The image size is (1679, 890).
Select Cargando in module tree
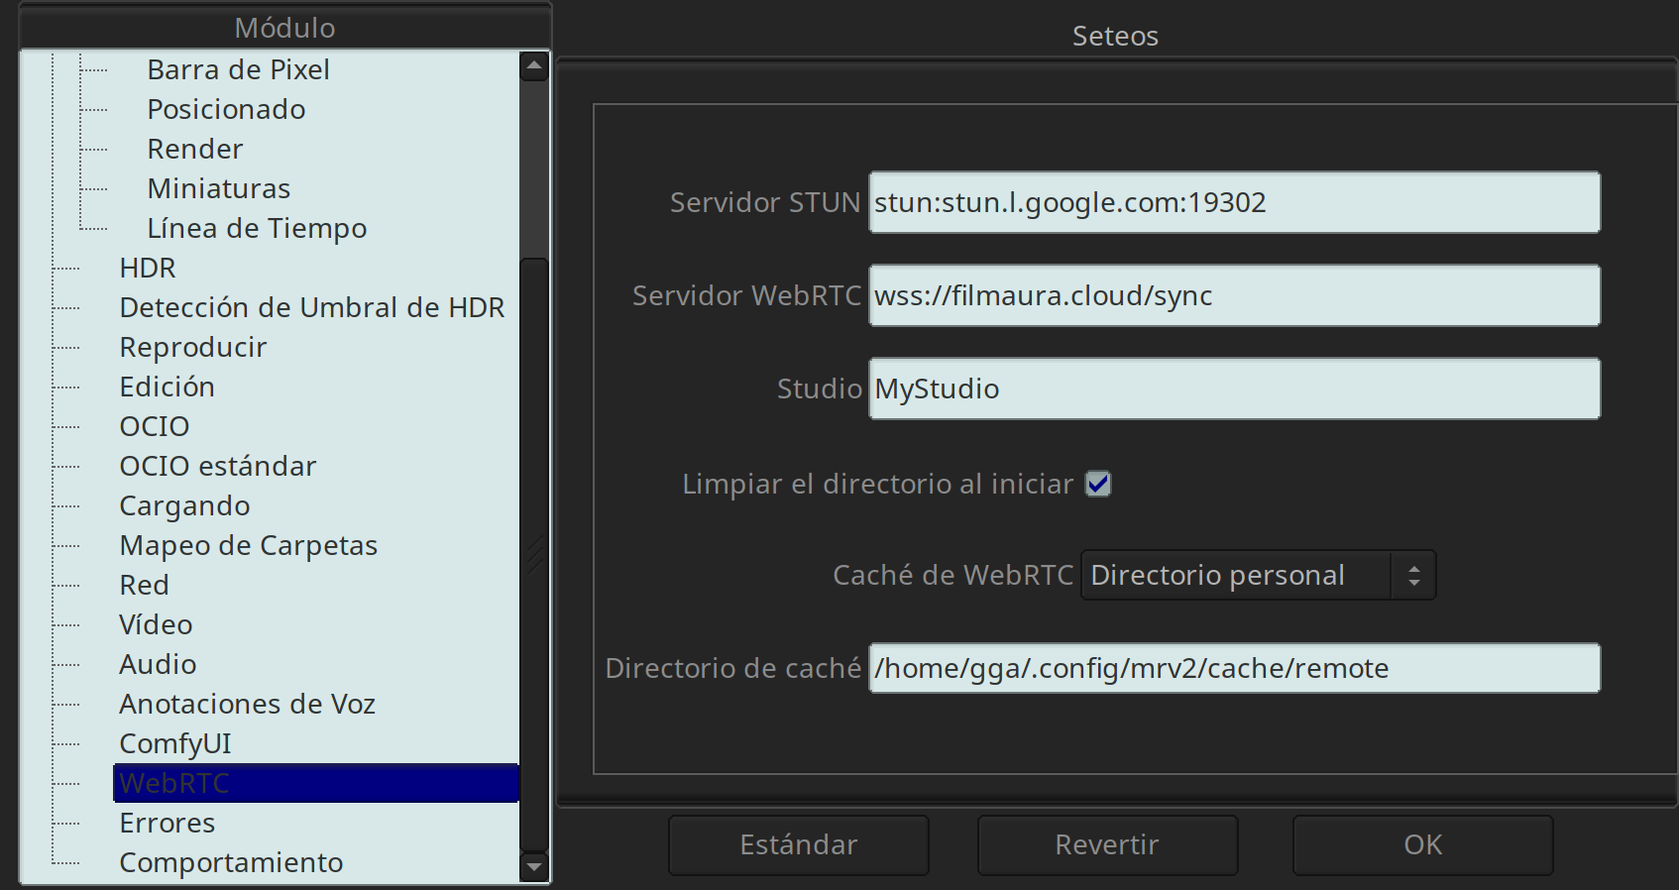[x=184, y=505]
